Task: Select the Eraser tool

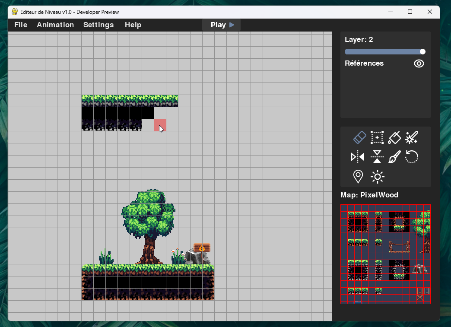Action: (359, 137)
